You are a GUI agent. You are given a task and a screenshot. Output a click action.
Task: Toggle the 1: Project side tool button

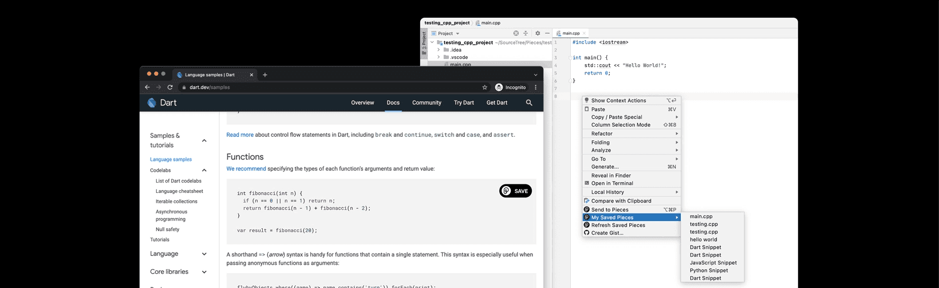pos(424,42)
